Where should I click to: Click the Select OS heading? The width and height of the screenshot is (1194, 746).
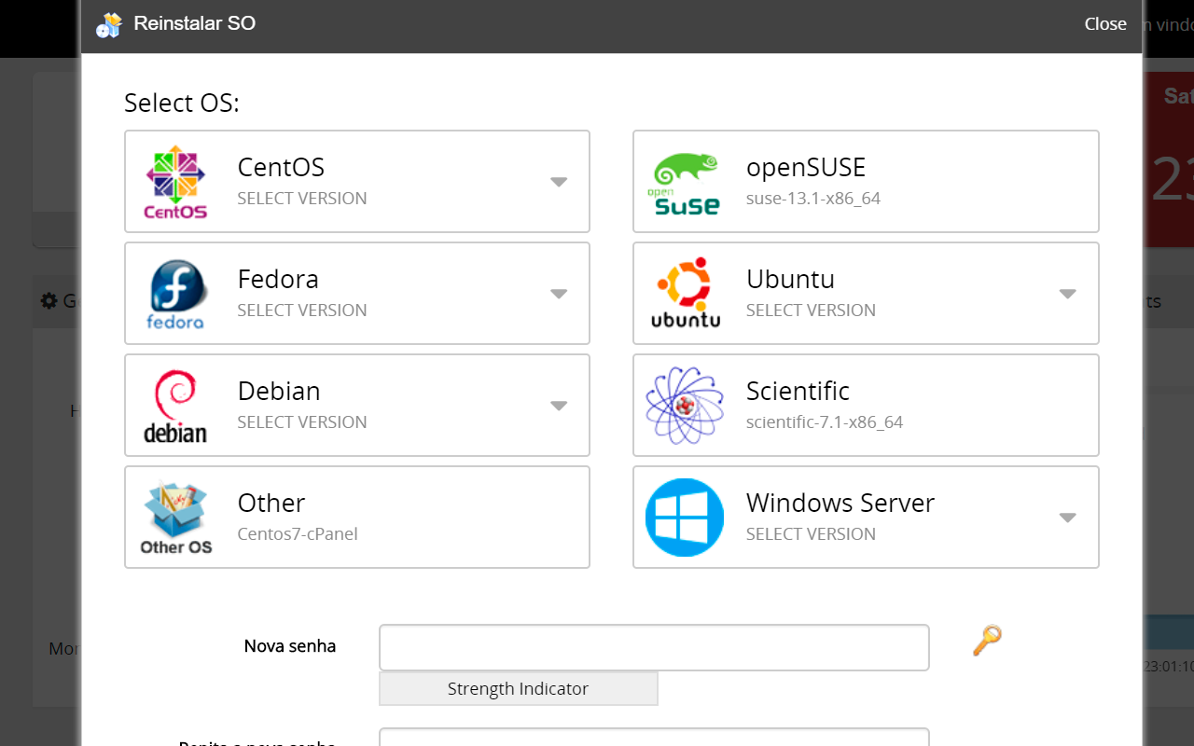(182, 103)
